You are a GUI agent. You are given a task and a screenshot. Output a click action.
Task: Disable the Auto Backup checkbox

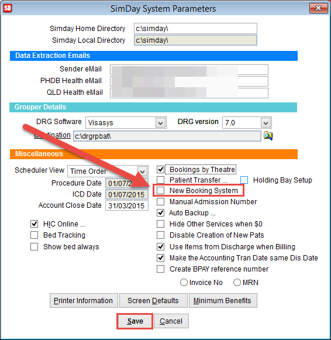(160, 212)
